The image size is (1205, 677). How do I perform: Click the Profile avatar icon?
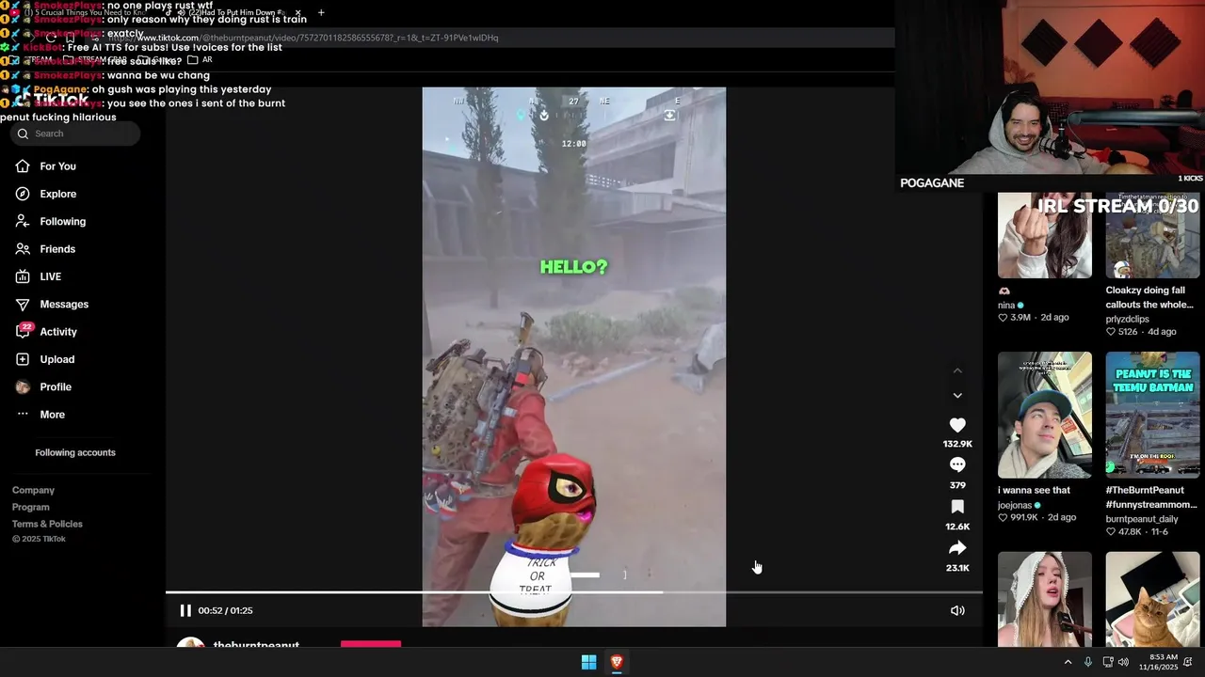23,386
